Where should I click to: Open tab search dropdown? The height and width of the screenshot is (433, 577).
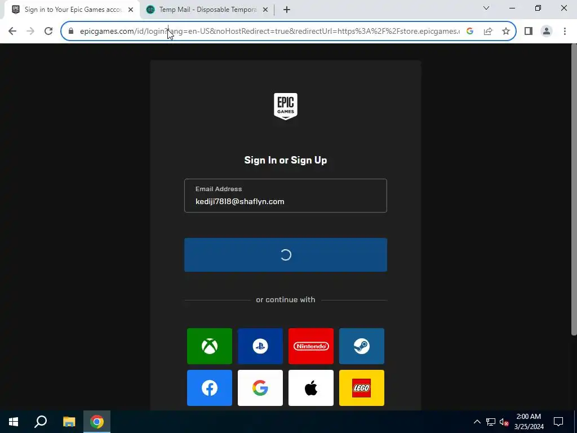click(486, 8)
